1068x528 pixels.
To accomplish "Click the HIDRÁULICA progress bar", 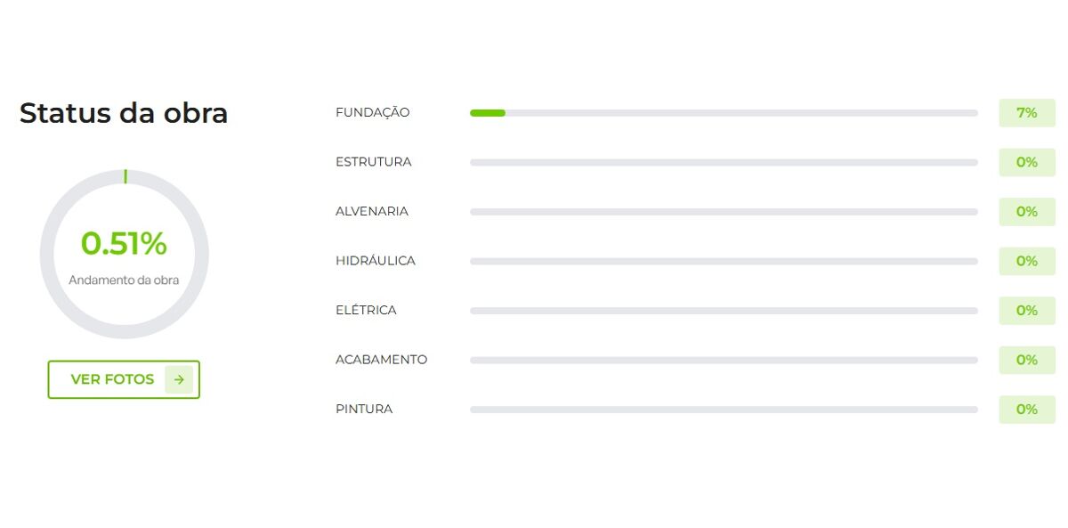I will (x=723, y=262).
